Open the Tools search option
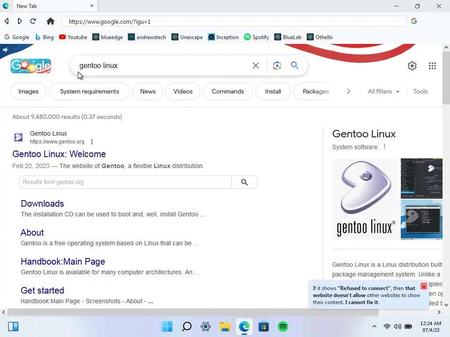This screenshot has height=337, width=450. (420, 91)
